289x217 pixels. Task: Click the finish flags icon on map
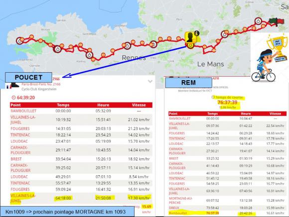click(276, 21)
